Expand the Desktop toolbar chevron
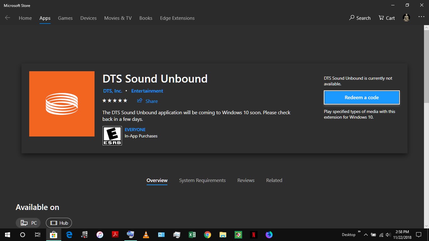 [x=359, y=232]
